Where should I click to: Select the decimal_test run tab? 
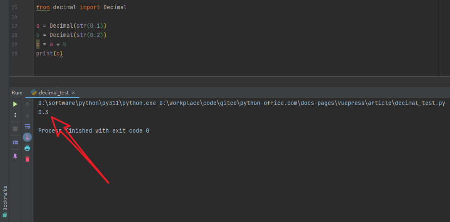[x=53, y=93]
